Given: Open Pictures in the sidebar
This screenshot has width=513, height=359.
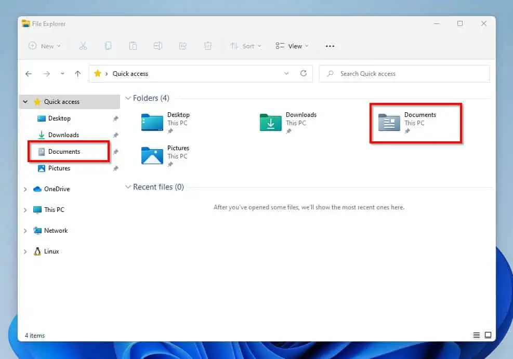Looking at the screenshot, I should coord(59,168).
